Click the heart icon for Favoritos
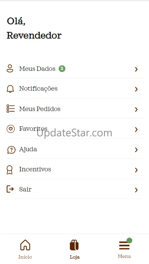 click(x=11, y=129)
